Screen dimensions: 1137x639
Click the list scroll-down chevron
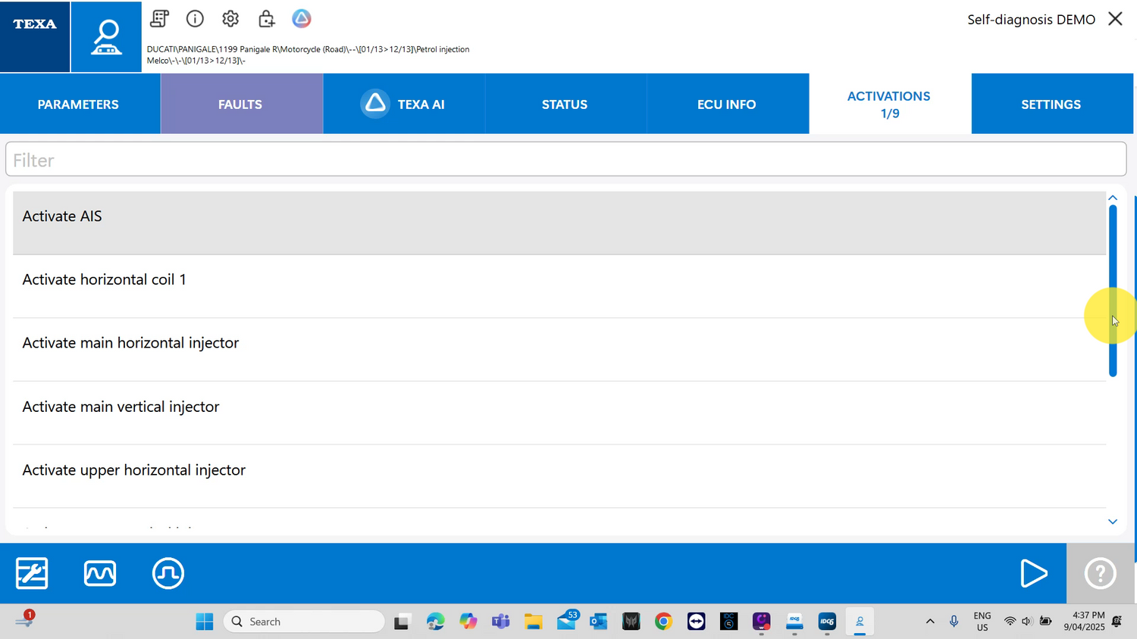tap(1113, 522)
